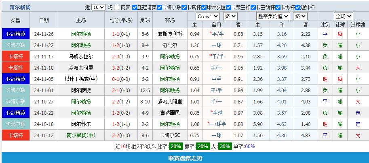
Task: Open the recent matches count dropdown showing 10
Action: pos(99,7)
